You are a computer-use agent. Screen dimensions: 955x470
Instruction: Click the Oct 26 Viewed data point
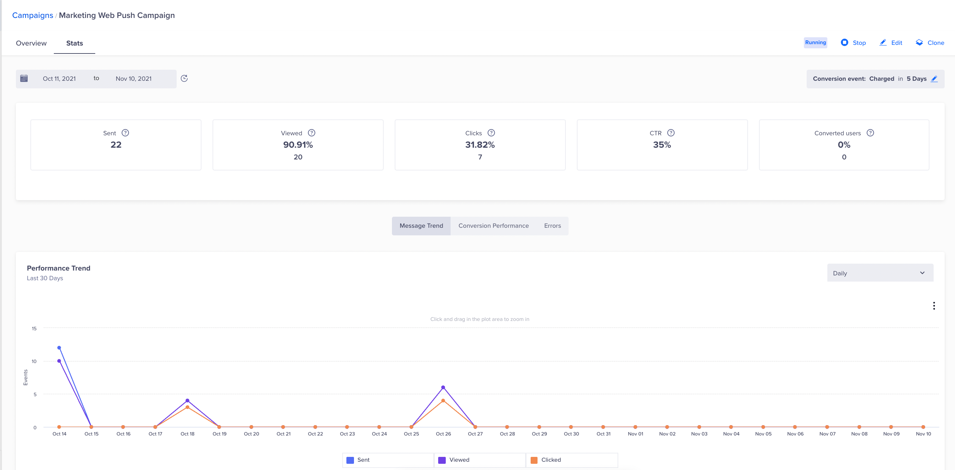coord(443,387)
